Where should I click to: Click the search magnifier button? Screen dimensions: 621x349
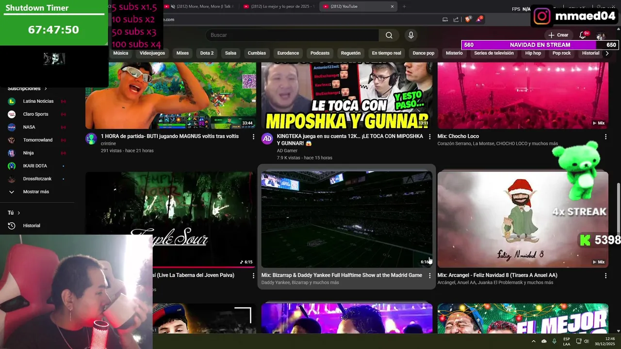pos(389,35)
